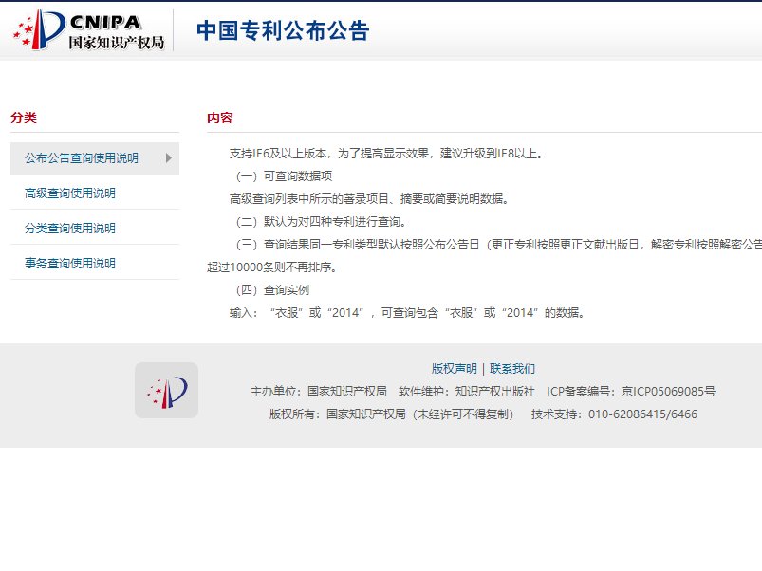Open the 分类查询使用说明 help page
762x571 pixels.
pyautogui.click(x=70, y=229)
